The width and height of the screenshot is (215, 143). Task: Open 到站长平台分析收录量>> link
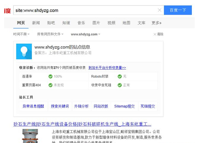coord(107,68)
